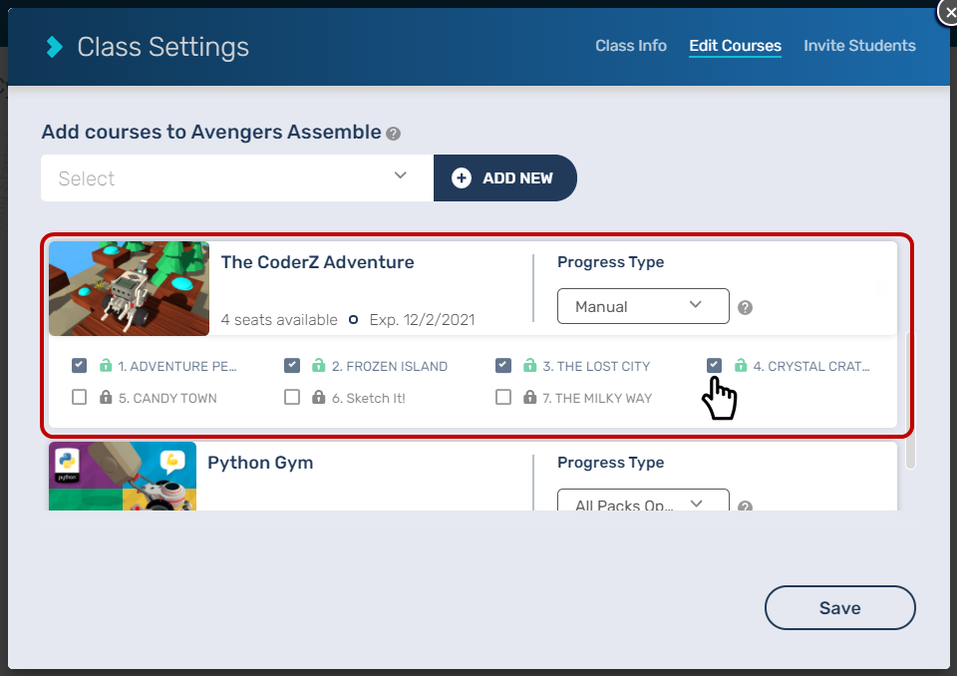Click the 2. FROZEN ISLAND label
This screenshot has width=957, height=676.
[390, 366]
